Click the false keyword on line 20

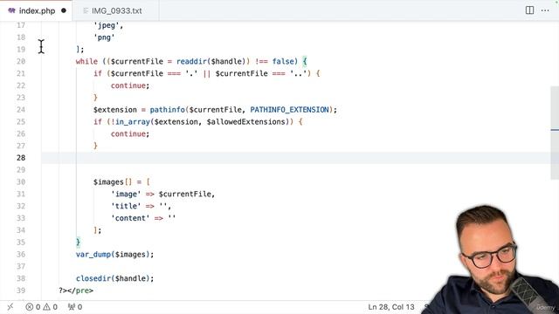(x=283, y=61)
